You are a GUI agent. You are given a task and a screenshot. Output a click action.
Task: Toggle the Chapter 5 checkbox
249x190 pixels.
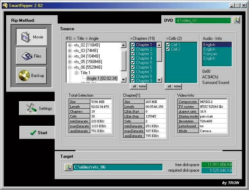tap(133, 63)
